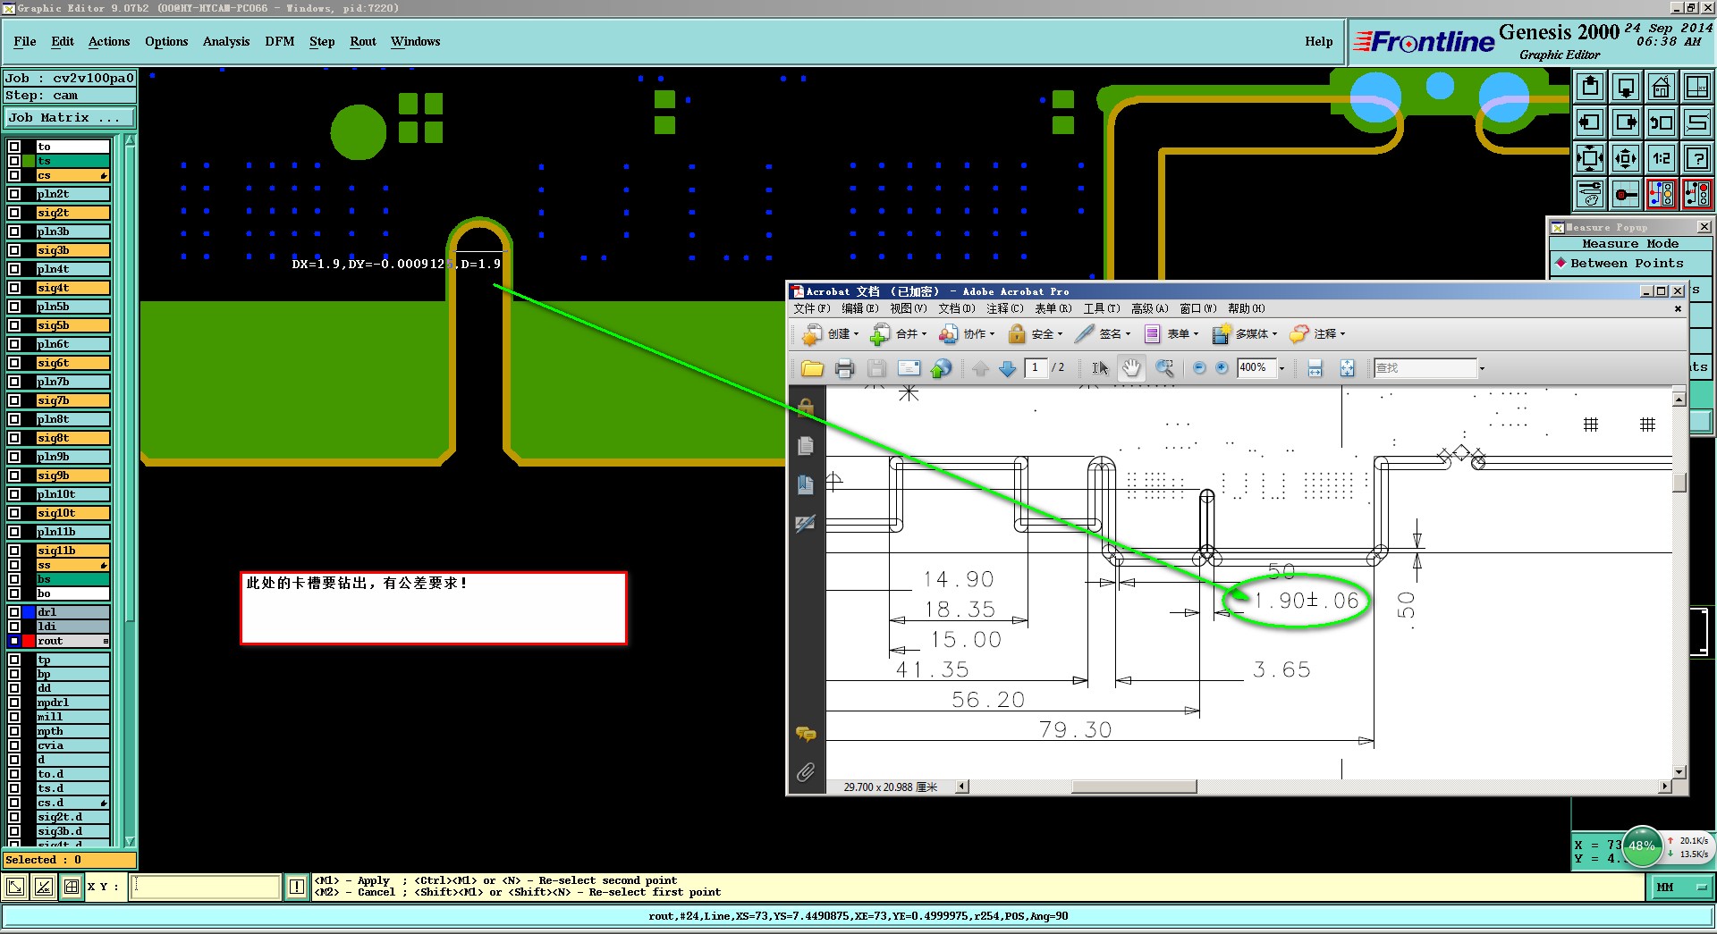Toggle visibility box of layer sig3b
Viewport: 1717px width, 934px height.
pos(14,250)
